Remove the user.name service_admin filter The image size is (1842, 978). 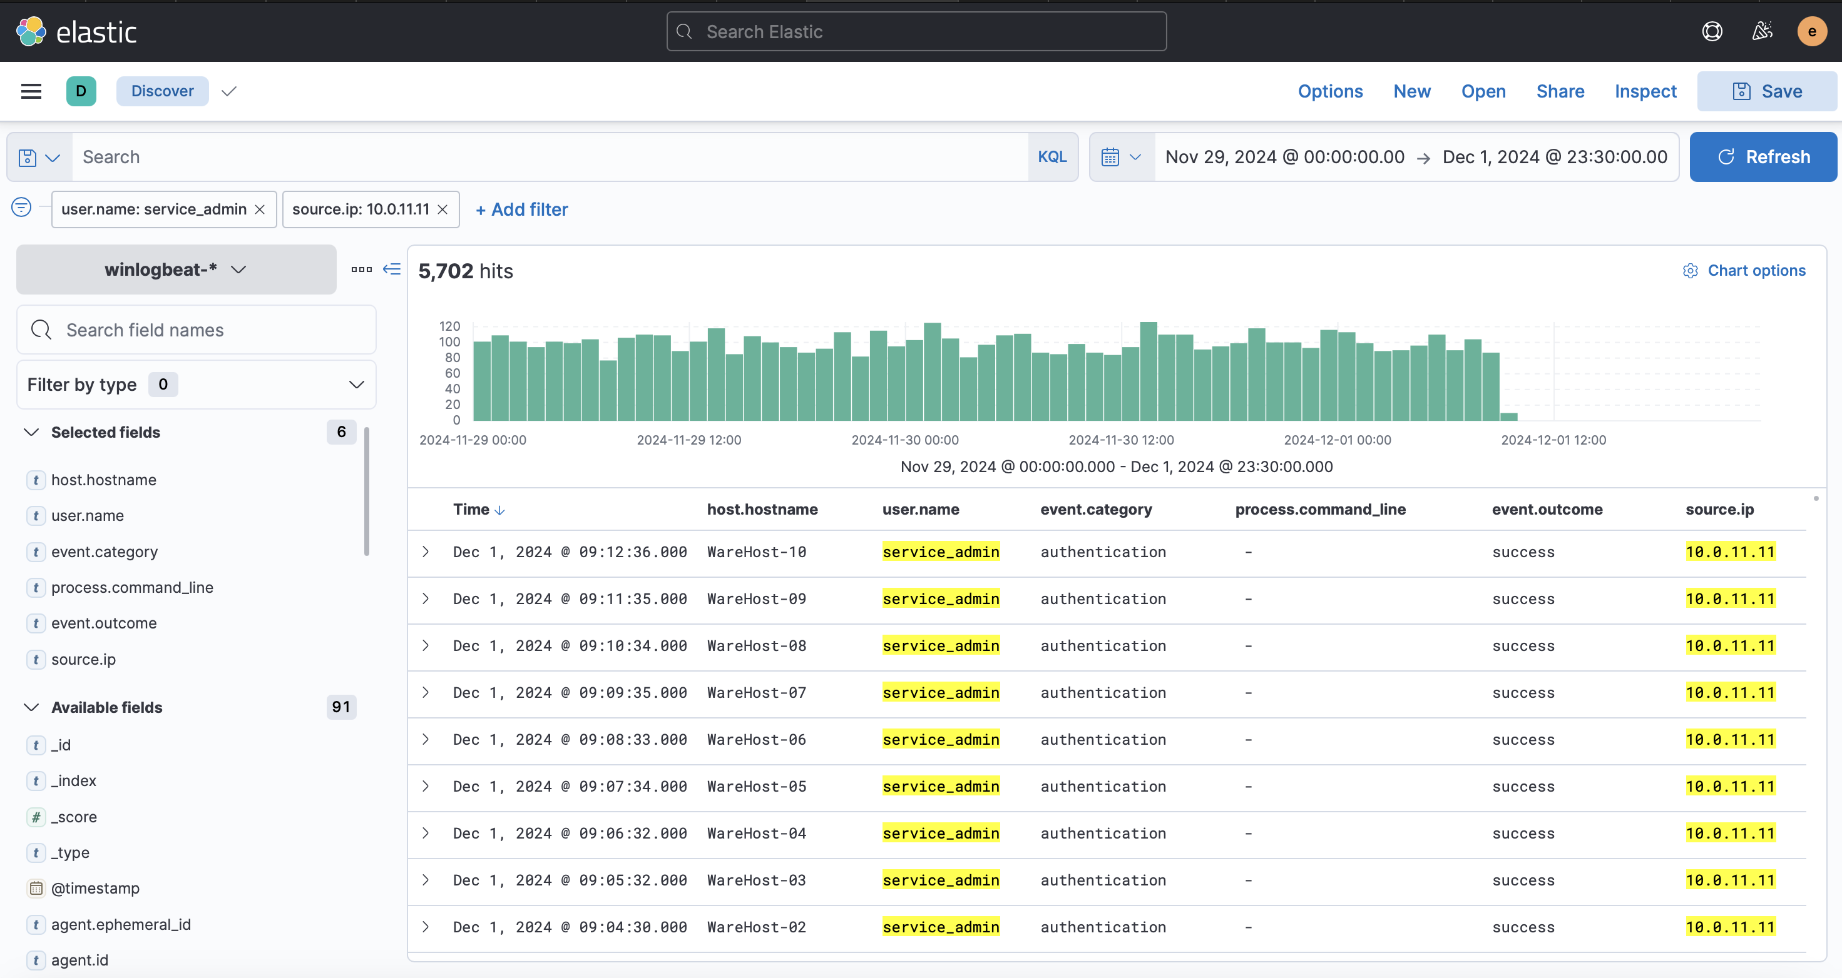pyautogui.click(x=260, y=209)
